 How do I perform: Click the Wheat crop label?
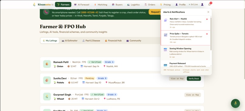coord(60,99)
